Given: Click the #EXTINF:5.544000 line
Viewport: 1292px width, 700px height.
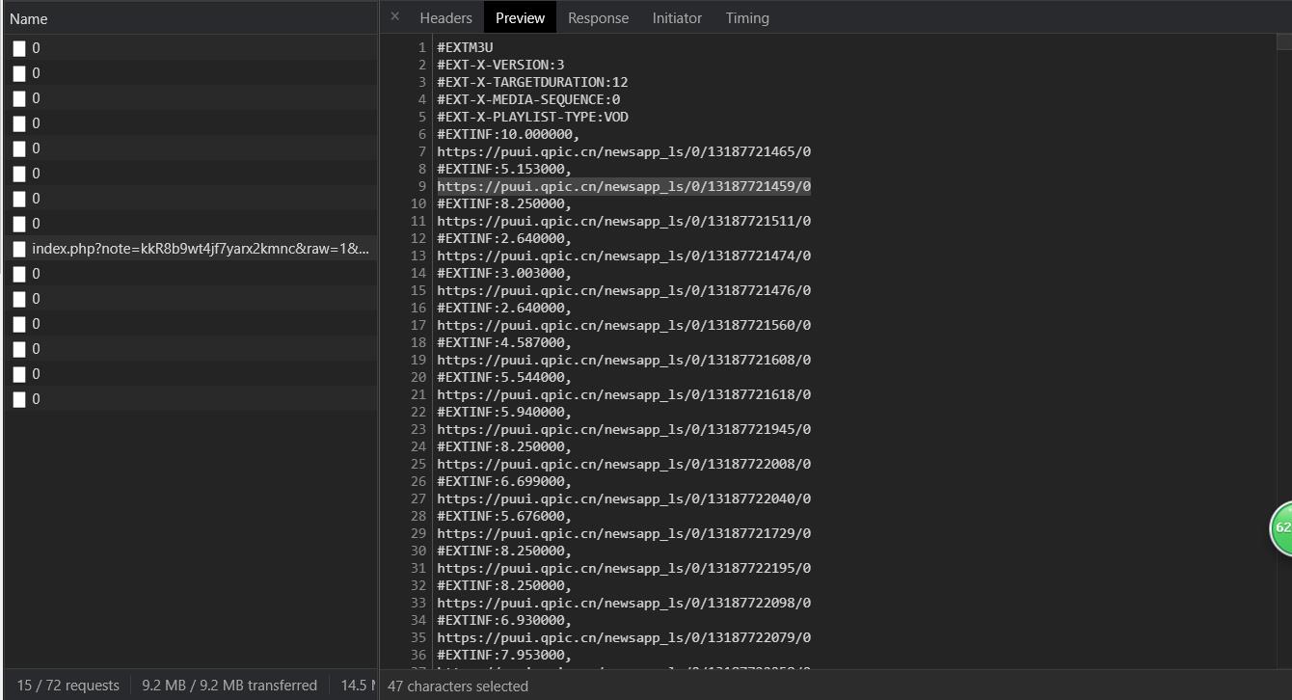Looking at the screenshot, I should [x=504, y=377].
